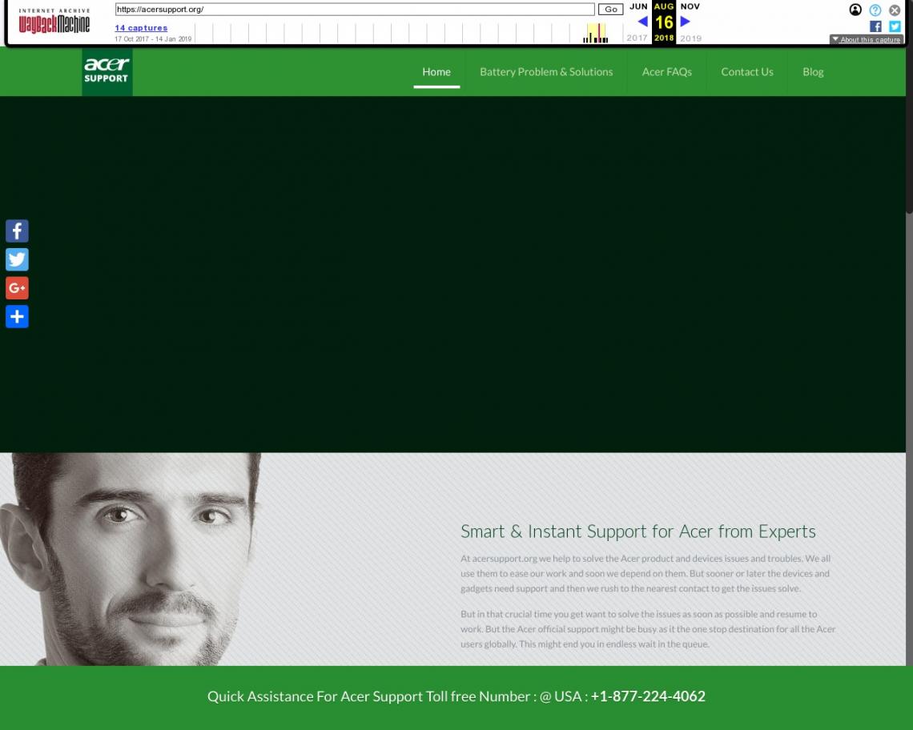
Task: Open the Blog menu item
Action: click(813, 71)
